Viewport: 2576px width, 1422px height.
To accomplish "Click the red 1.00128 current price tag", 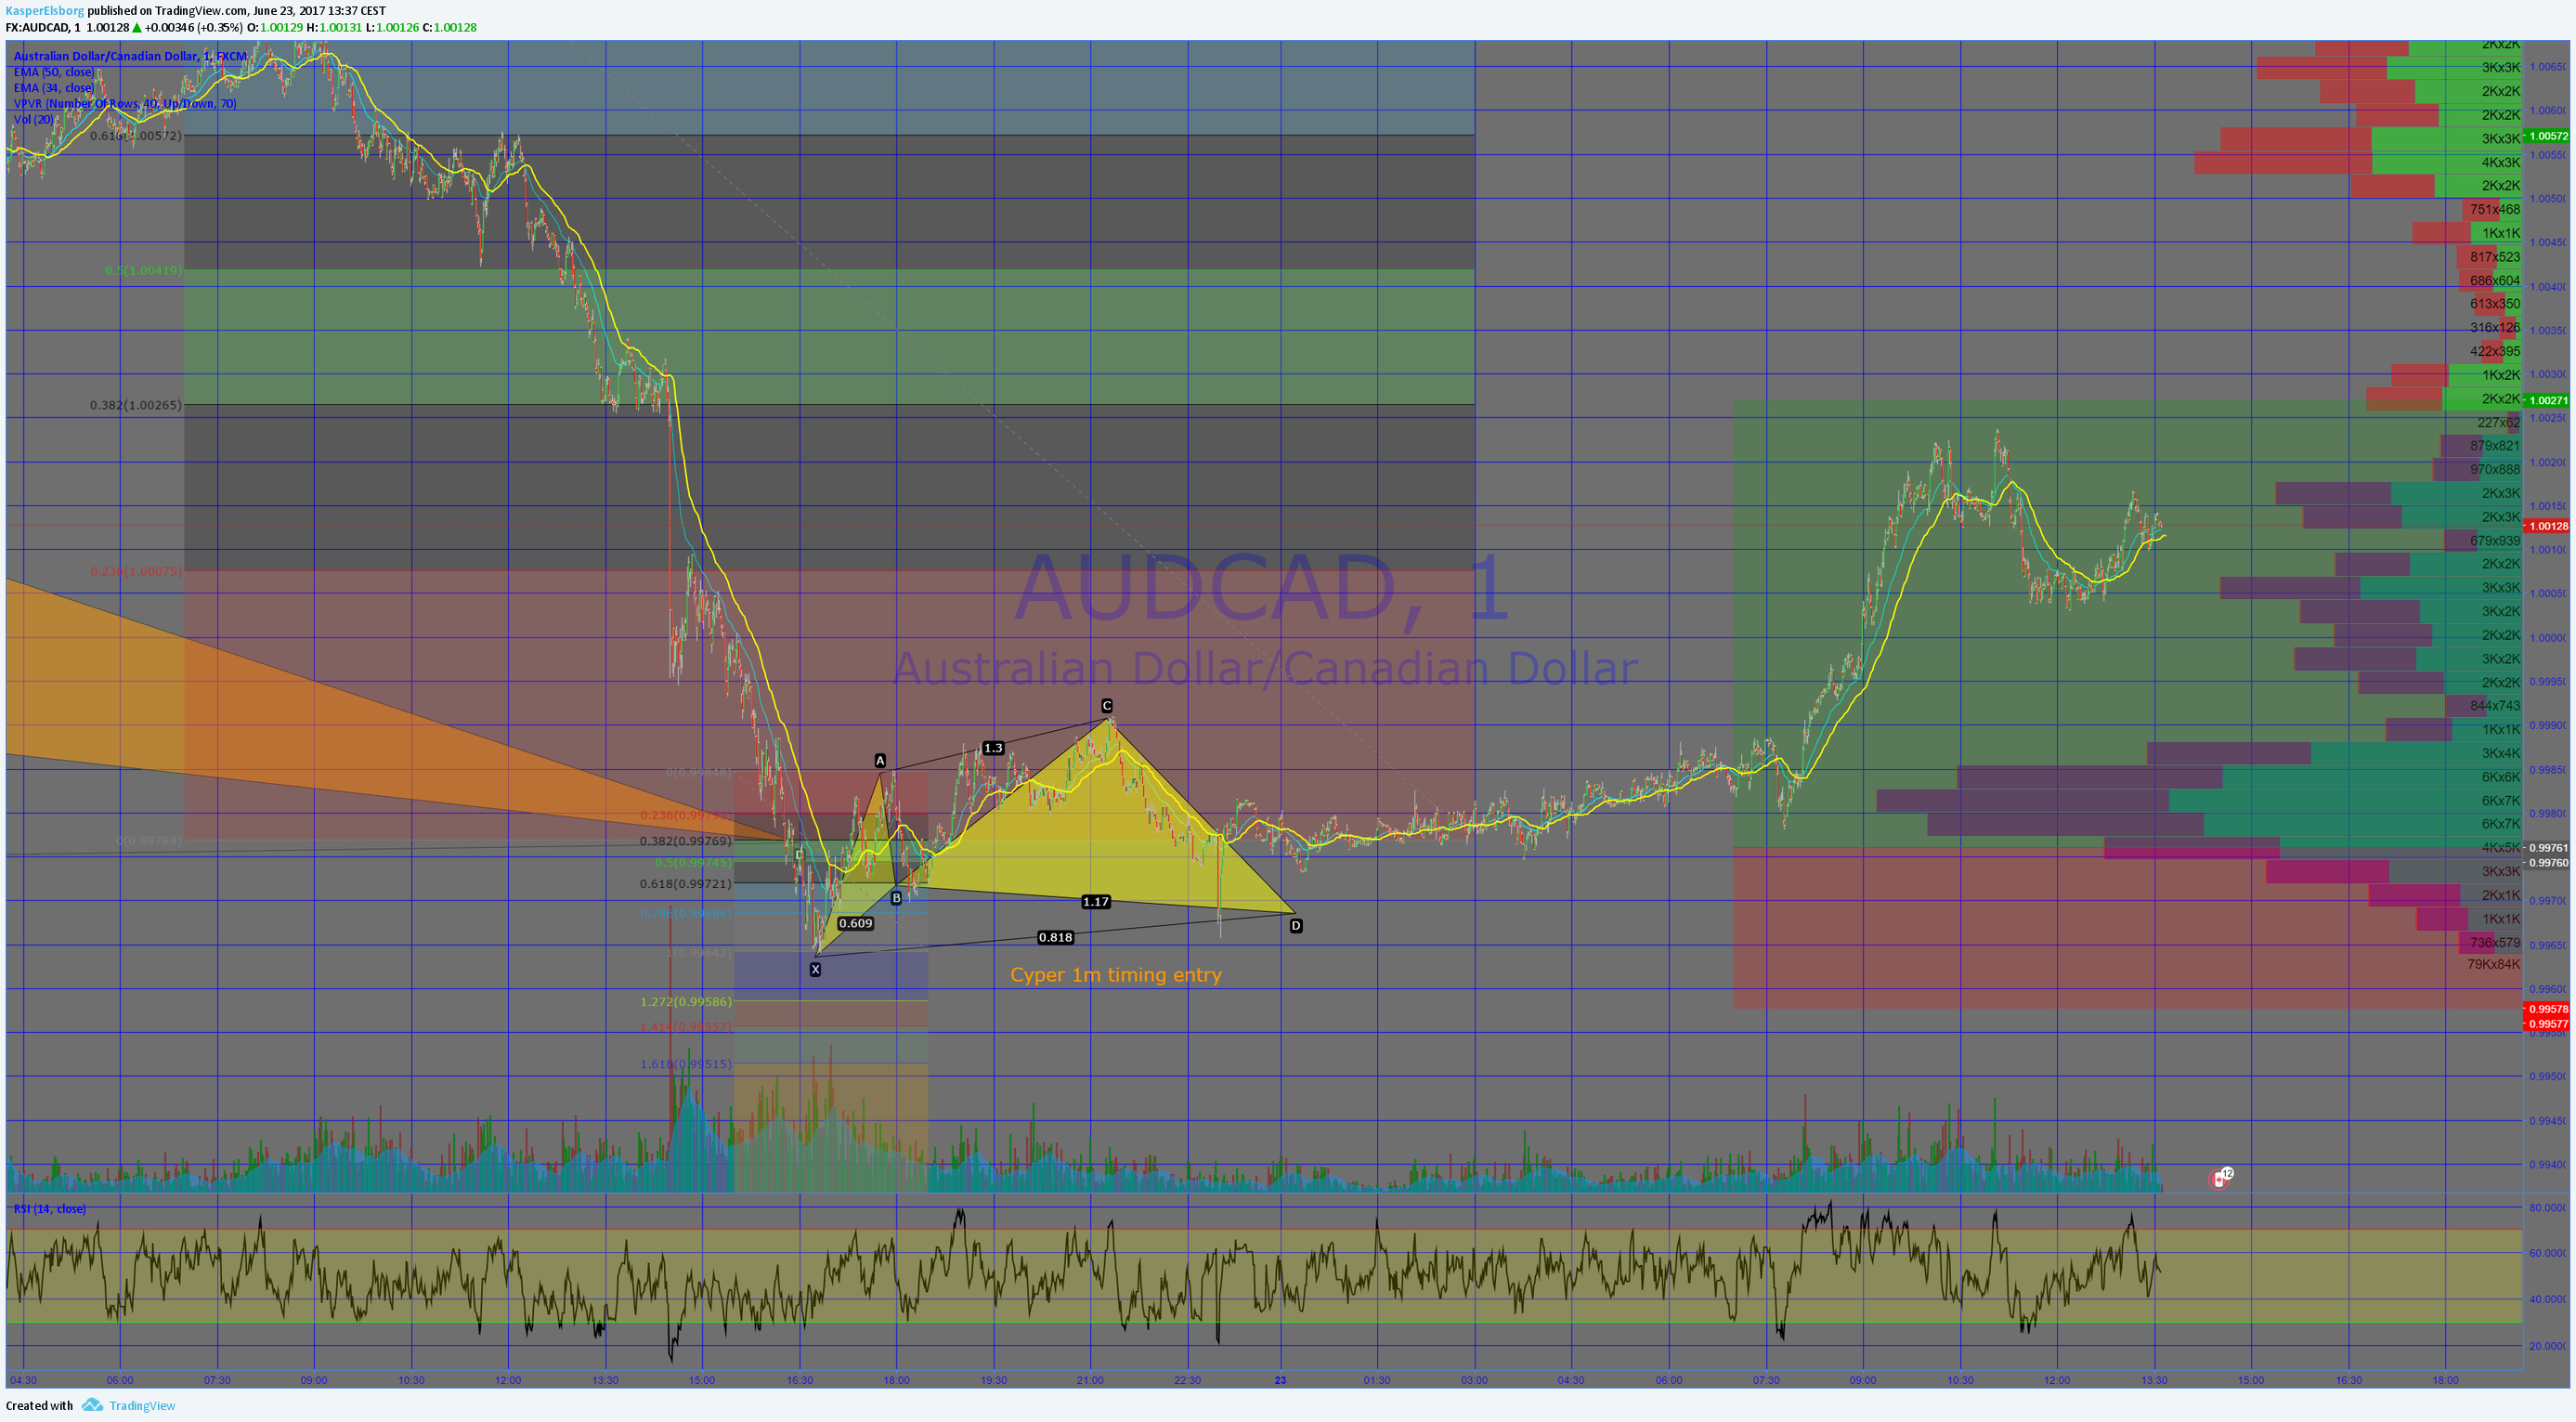I will coord(2547,526).
